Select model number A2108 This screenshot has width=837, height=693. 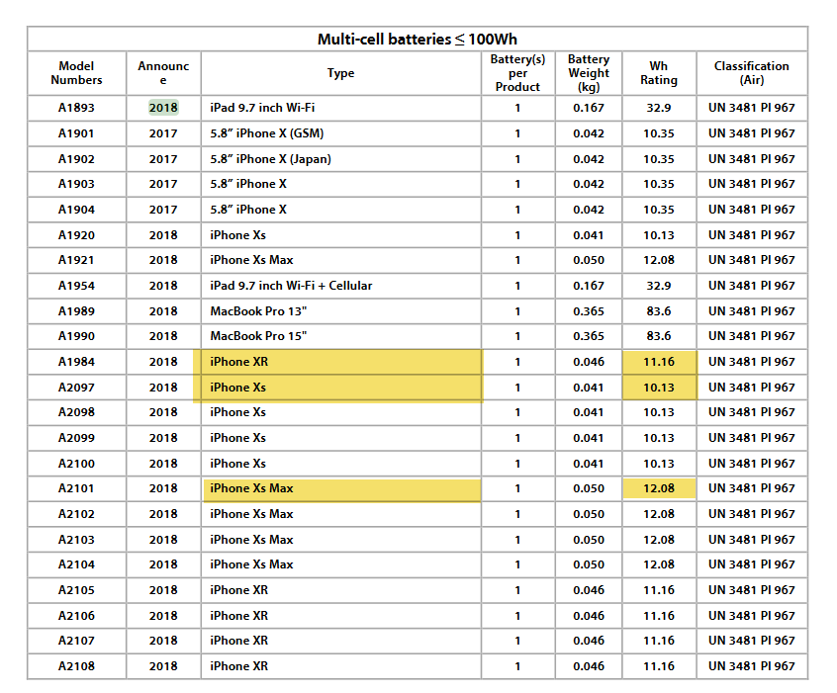coord(76,666)
